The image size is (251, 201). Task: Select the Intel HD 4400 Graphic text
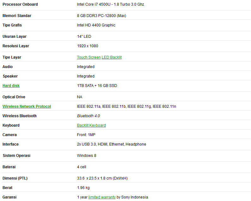pyautogui.click(x=96, y=25)
